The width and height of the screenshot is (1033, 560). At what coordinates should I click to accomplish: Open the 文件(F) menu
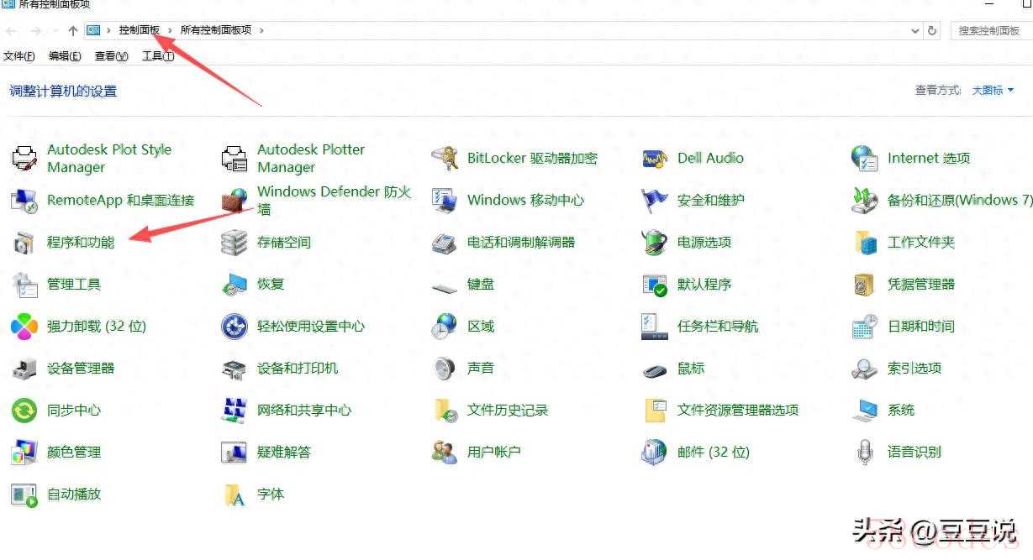tap(19, 56)
